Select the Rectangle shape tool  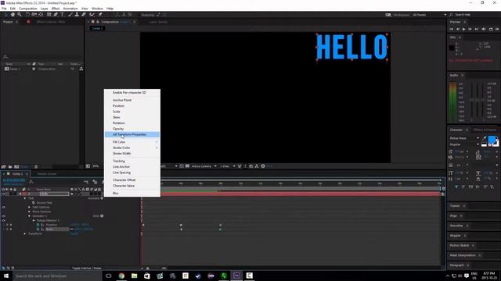point(49,15)
